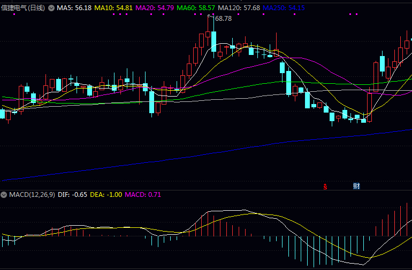Click the MA5: 56.18 label

(x=74, y=8)
